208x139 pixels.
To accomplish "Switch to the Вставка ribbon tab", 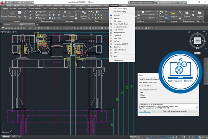I will tap(13, 8).
